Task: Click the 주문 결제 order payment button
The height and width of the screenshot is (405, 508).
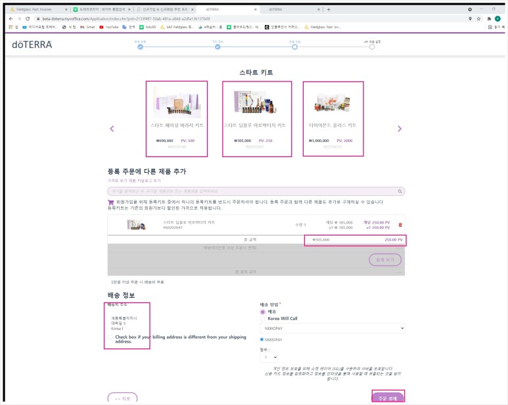Action: pos(388,398)
